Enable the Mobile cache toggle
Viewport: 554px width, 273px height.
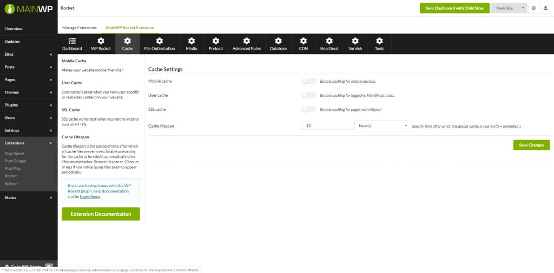click(308, 81)
